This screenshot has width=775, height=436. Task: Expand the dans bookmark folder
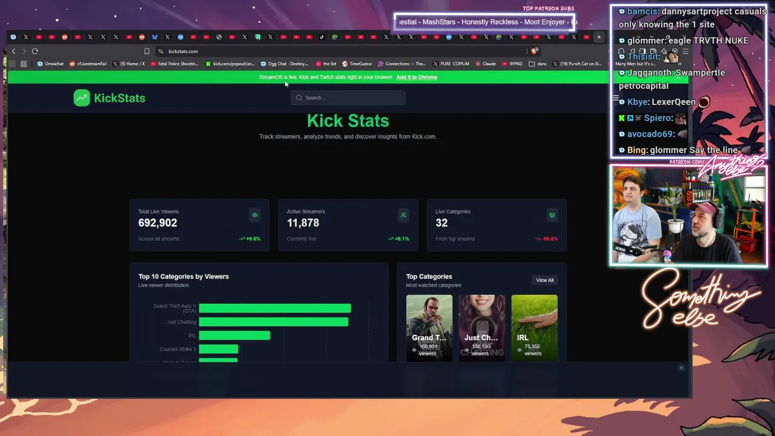538,64
